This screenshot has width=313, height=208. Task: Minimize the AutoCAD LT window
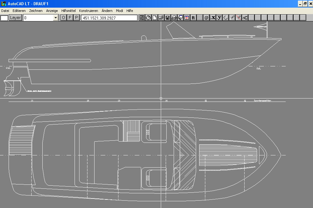coord(300,4)
